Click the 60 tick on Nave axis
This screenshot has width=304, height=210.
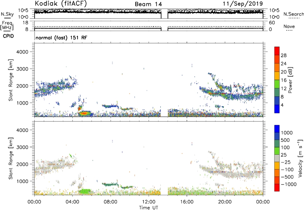tap(272, 23)
